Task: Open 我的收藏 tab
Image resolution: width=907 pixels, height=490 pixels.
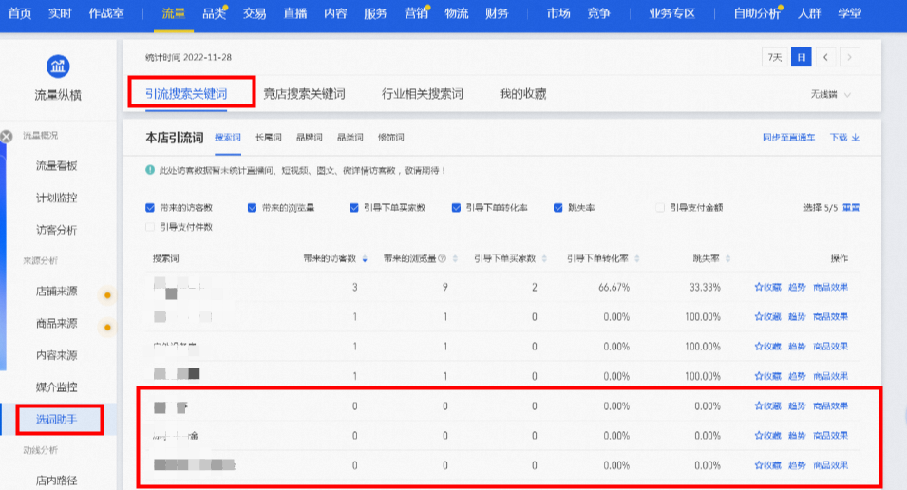Action: point(523,94)
